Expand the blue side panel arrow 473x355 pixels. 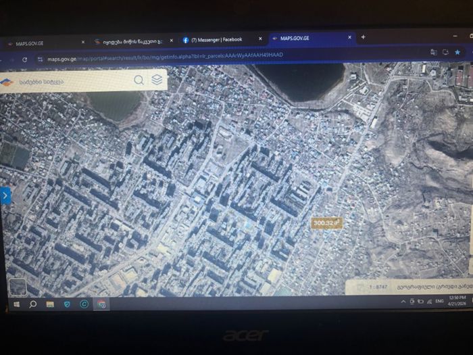[5, 195]
